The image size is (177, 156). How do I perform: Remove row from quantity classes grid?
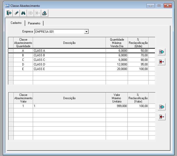click(x=162, y=62)
